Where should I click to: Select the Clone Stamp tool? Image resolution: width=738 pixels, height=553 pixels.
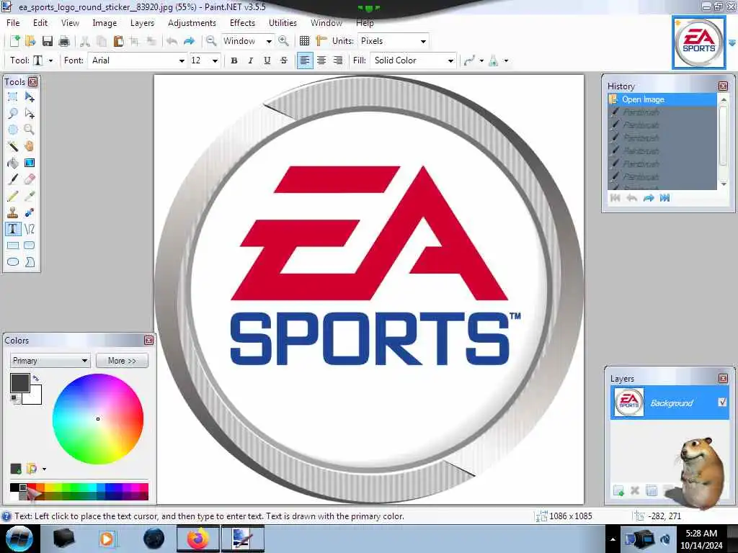click(x=13, y=212)
